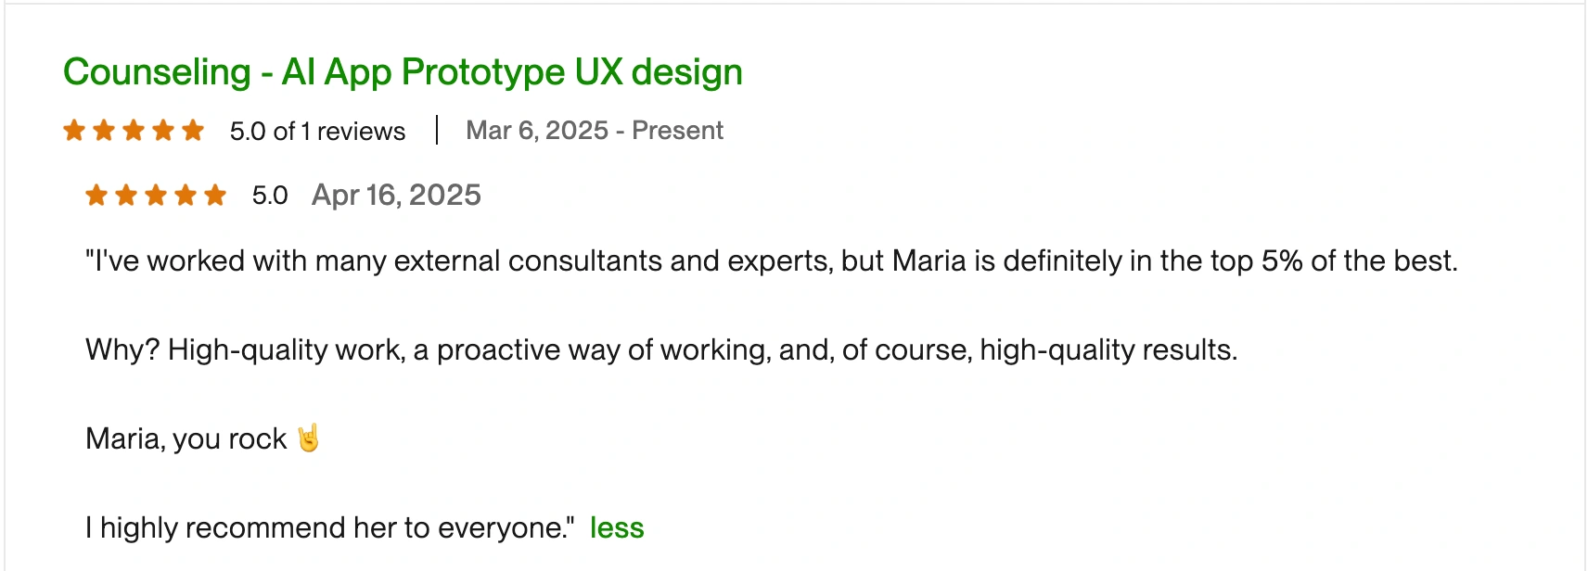Click the vertical divider beside the reviews count

(x=437, y=130)
